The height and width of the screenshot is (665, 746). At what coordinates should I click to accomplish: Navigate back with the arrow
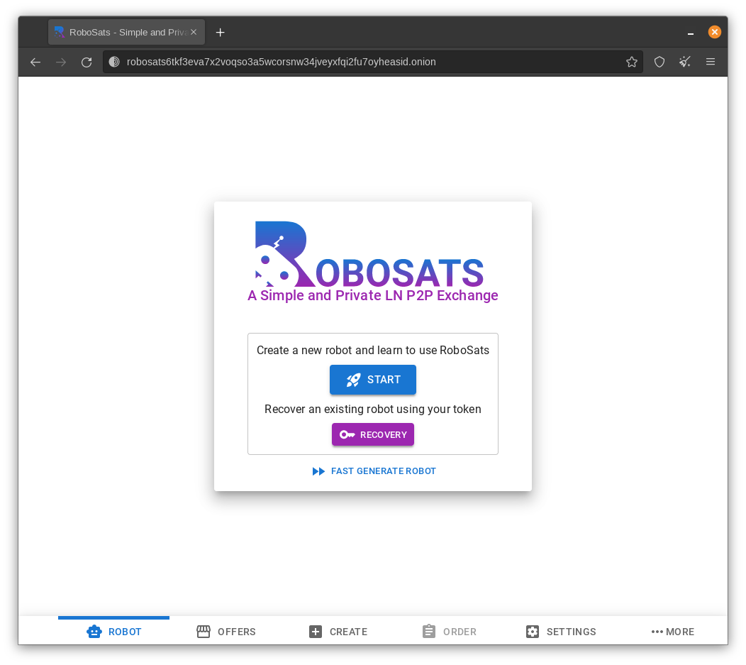tap(35, 62)
